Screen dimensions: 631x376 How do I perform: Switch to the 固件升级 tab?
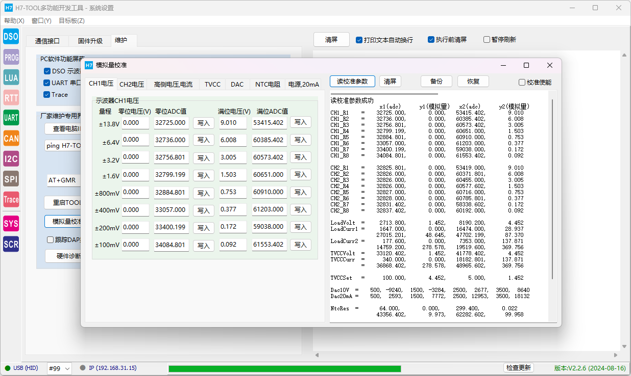[90, 41]
